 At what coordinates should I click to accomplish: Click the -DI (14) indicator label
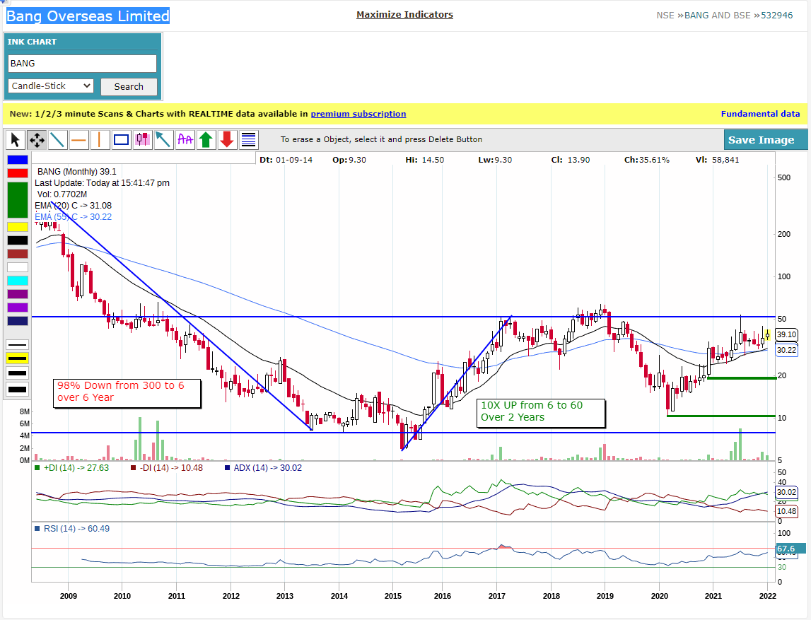point(167,468)
